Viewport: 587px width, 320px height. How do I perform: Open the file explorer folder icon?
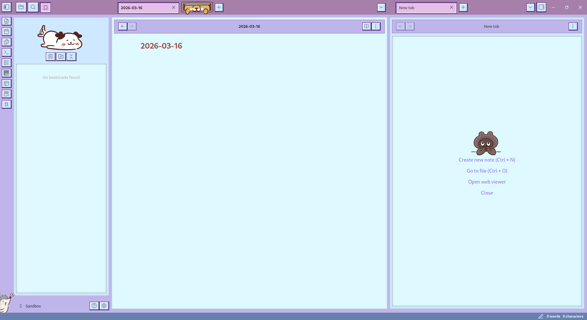(21, 7)
